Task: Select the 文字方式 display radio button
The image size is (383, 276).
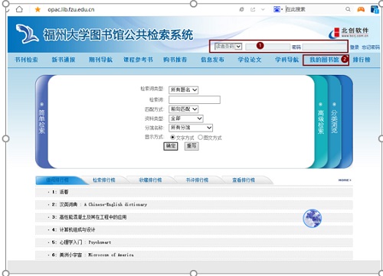Action: [172, 138]
